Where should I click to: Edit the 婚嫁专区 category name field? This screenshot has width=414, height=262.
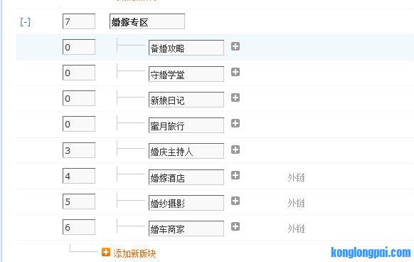(x=147, y=21)
